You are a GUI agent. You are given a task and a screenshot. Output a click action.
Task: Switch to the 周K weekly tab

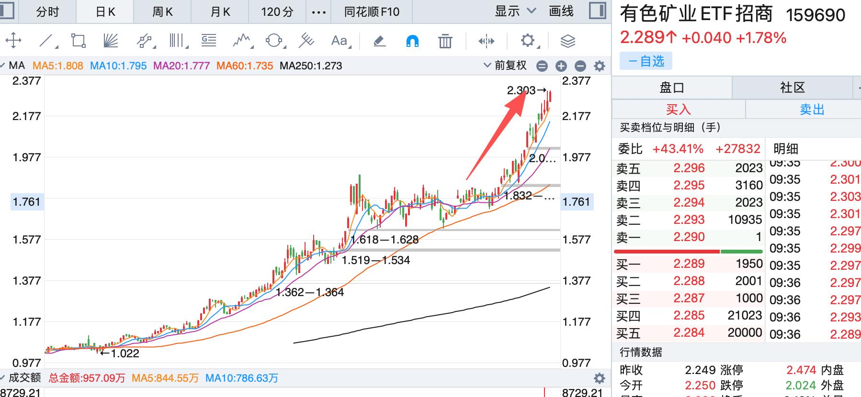[x=162, y=11]
